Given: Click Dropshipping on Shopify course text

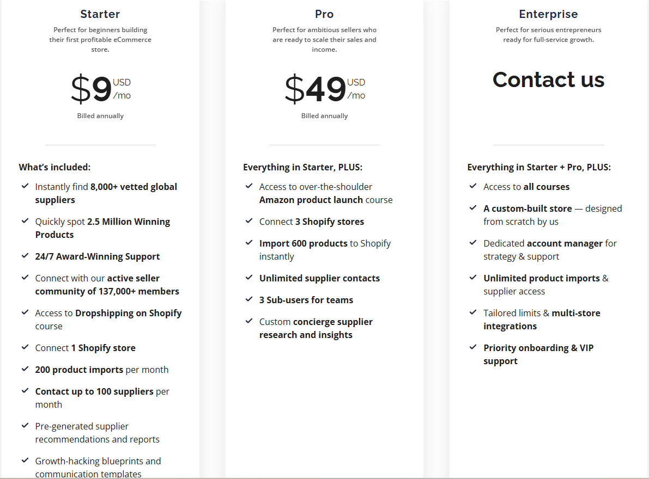Looking at the screenshot, I should point(128,313).
